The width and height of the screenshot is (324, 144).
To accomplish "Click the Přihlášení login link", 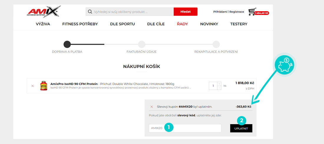I will coord(220,12).
